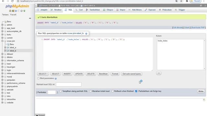The height and width of the screenshot is (116, 207).
Task: Expand the dbkasir database node
Action: click(x=2, y=54)
